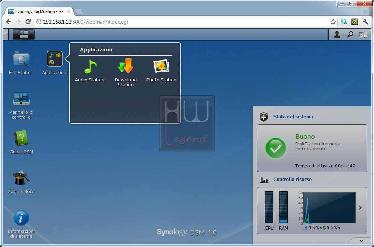The image size is (374, 247).
Task: Click the Stato del sistema shield icon
Action: [x=264, y=117]
